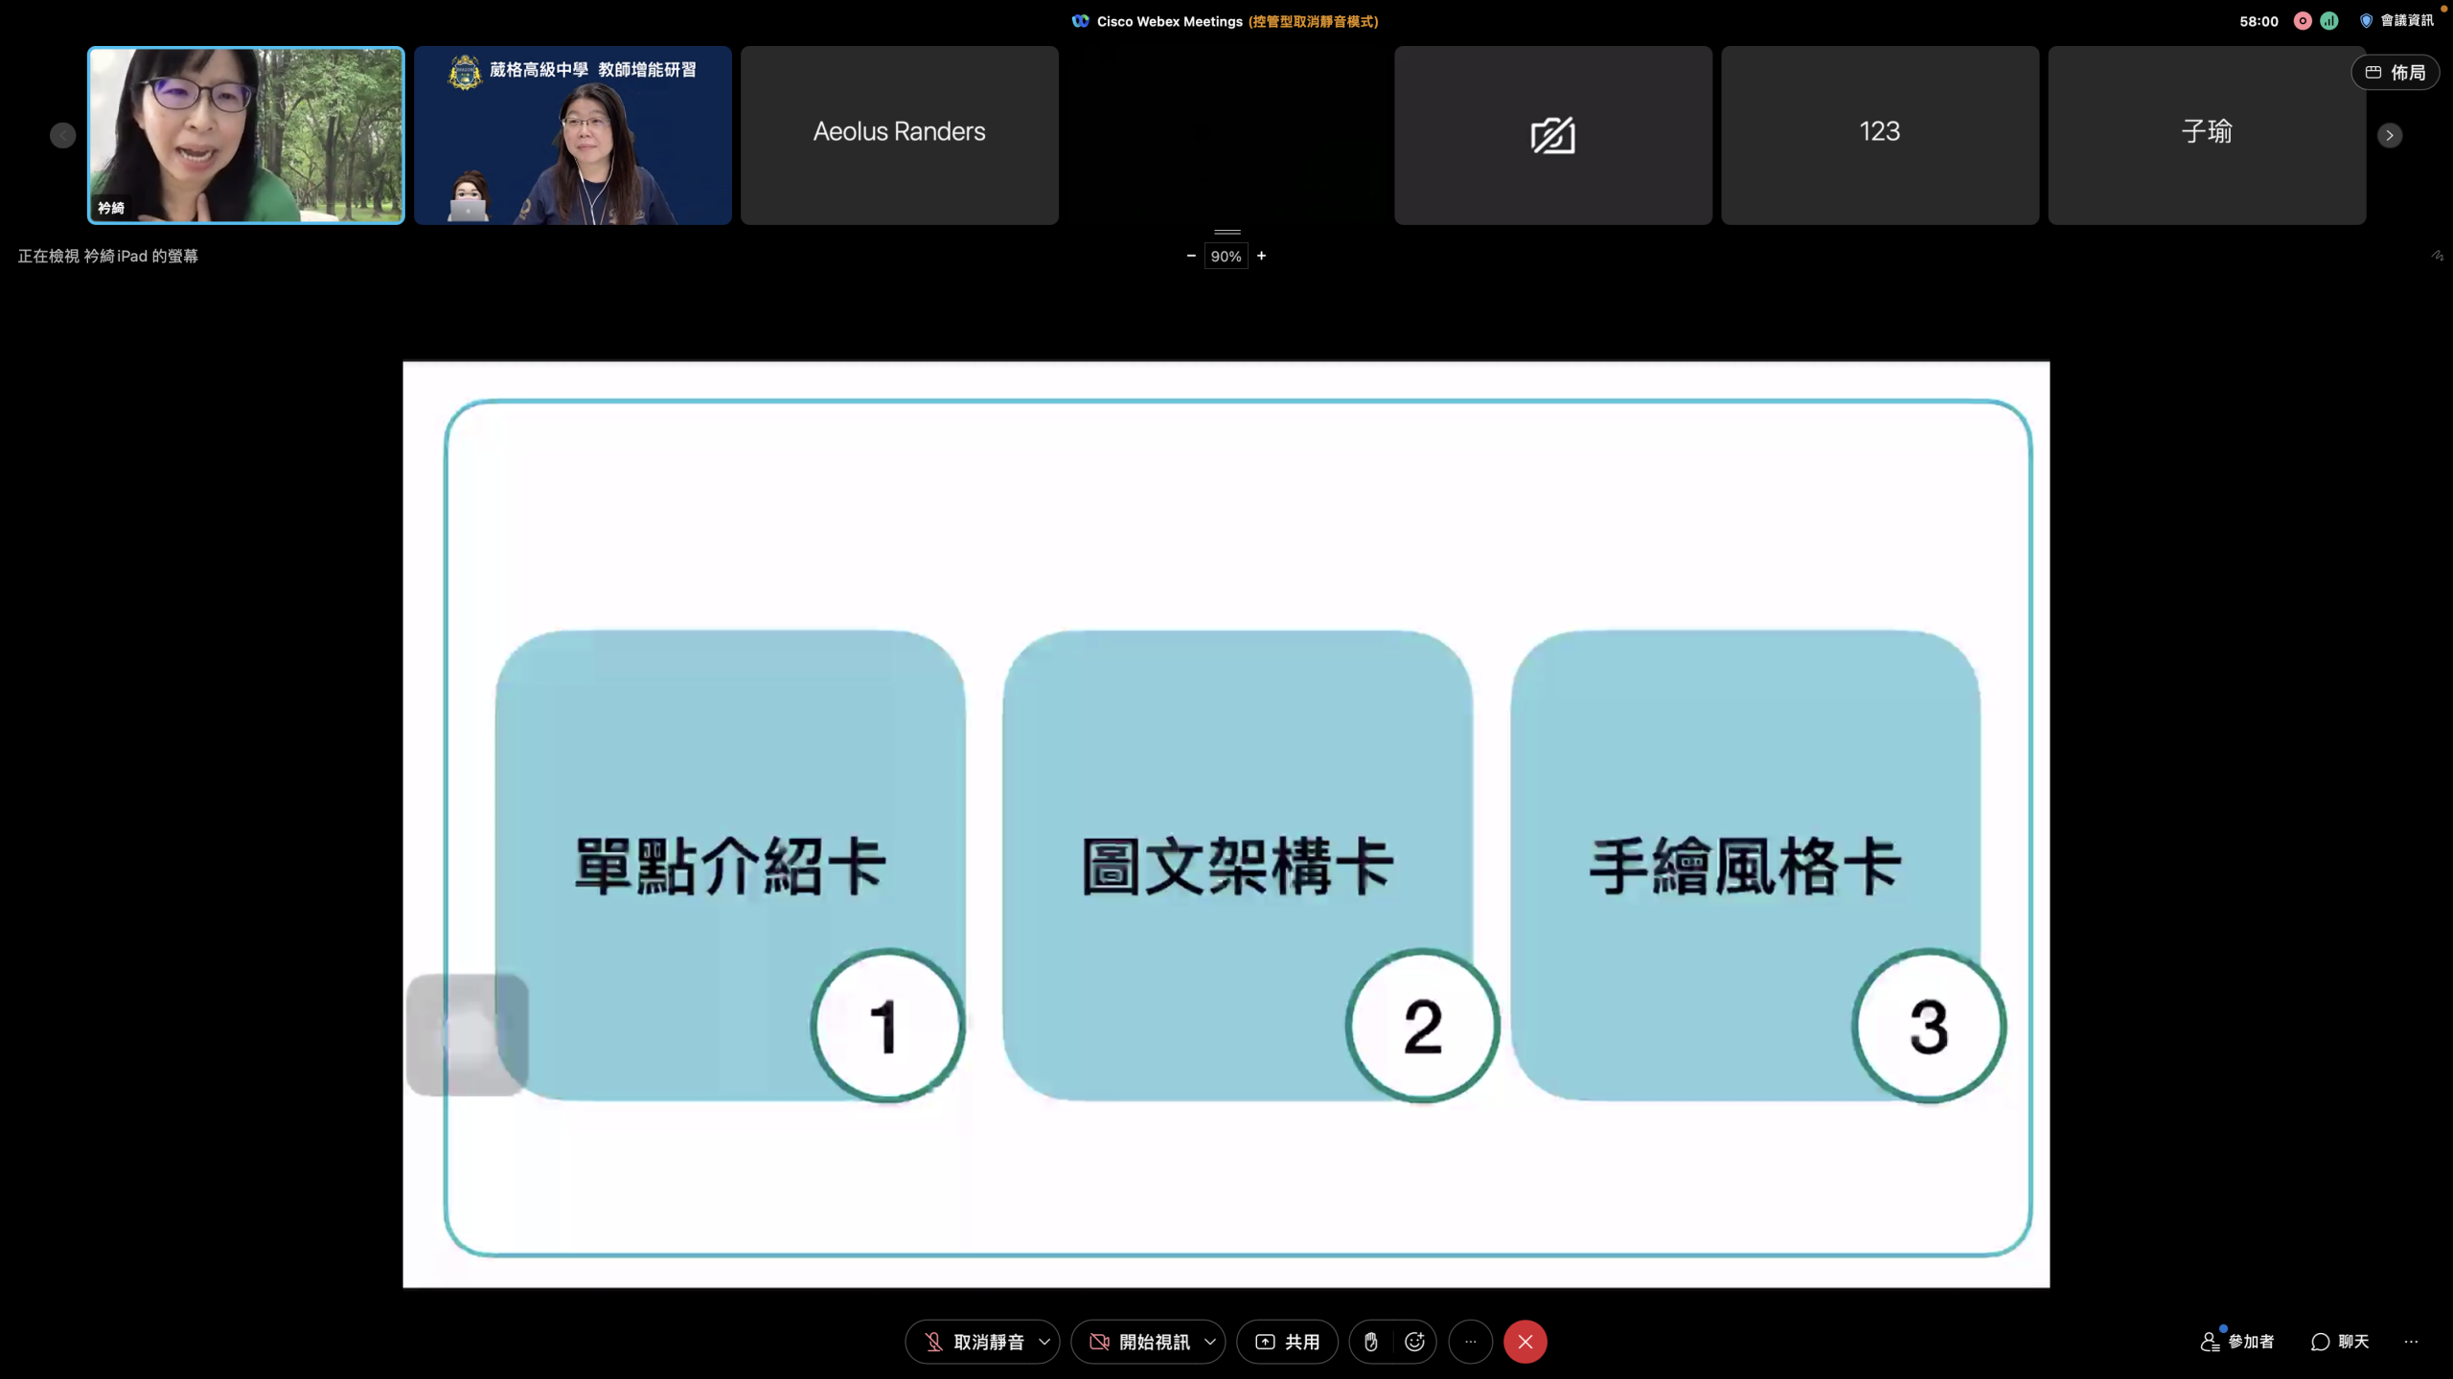Click the 共用 share button
2453x1379 pixels.
click(x=1287, y=1342)
